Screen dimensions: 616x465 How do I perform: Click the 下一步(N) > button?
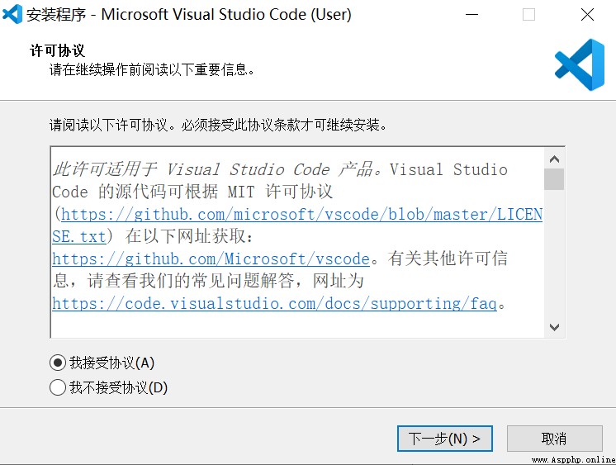click(445, 439)
